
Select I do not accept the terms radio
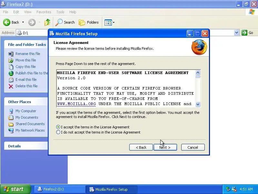(x=58, y=132)
